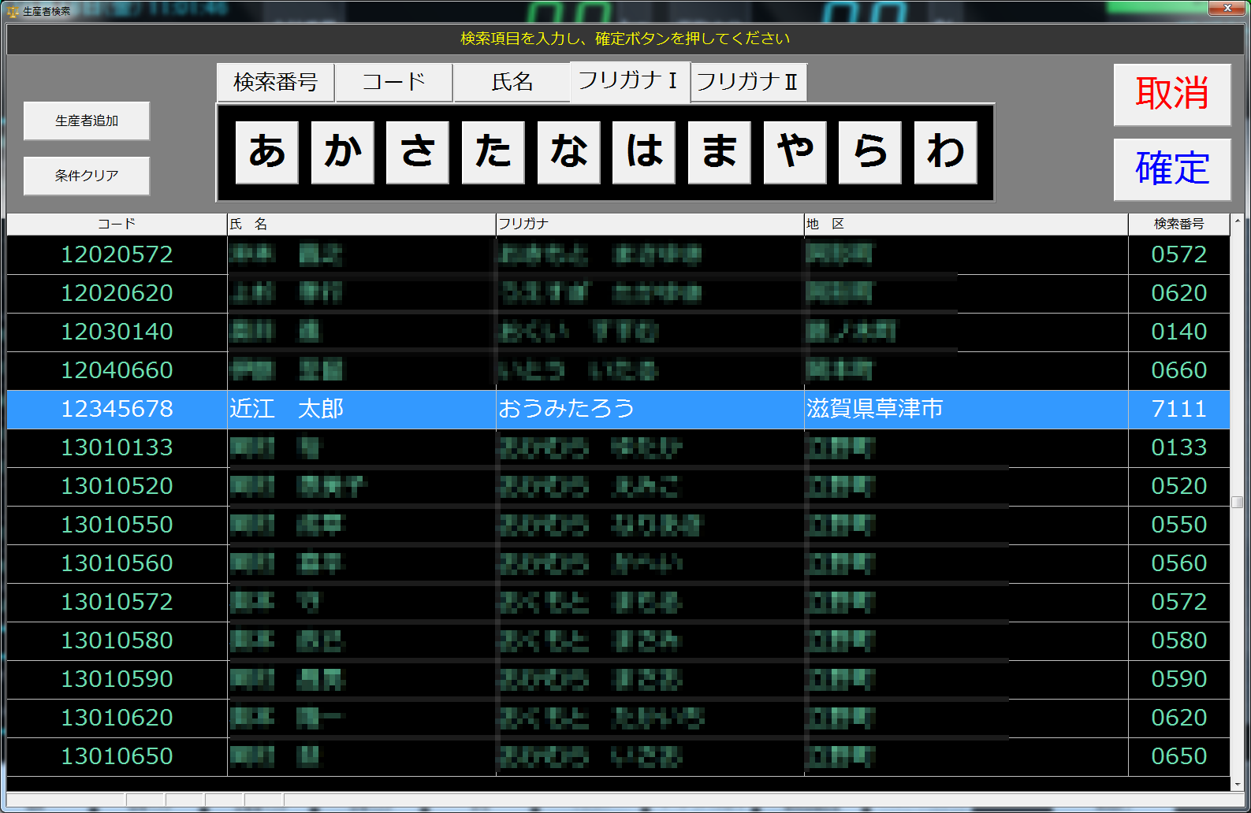
Task: Click the district 滋賀県草津市
Action: click(x=875, y=410)
